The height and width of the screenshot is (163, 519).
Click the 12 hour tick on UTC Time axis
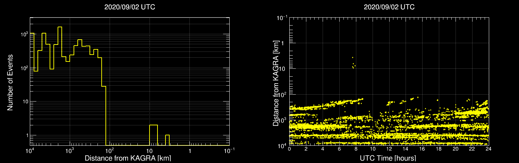tap(389, 149)
